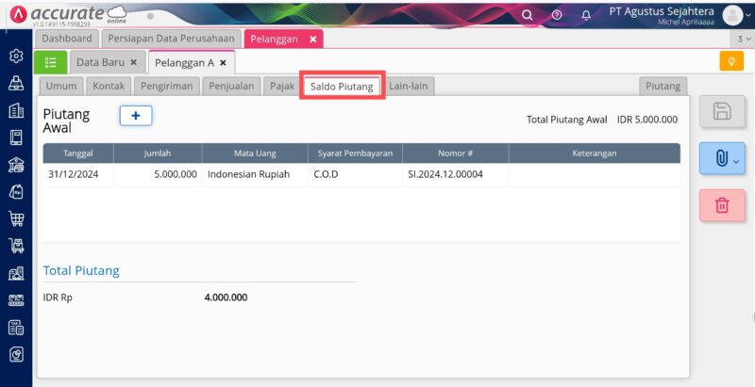
Task: Open the help question mark icon
Action: pyautogui.click(x=557, y=15)
